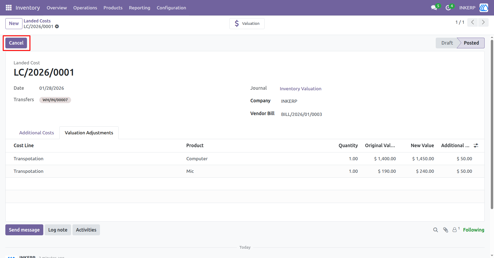The width and height of the screenshot is (494, 258).
Task: Click the Cost Line column header
Action: pyautogui.click(x=24, y=146)
